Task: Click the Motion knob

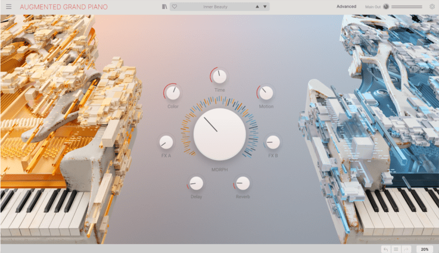Action: coord(266,93)
